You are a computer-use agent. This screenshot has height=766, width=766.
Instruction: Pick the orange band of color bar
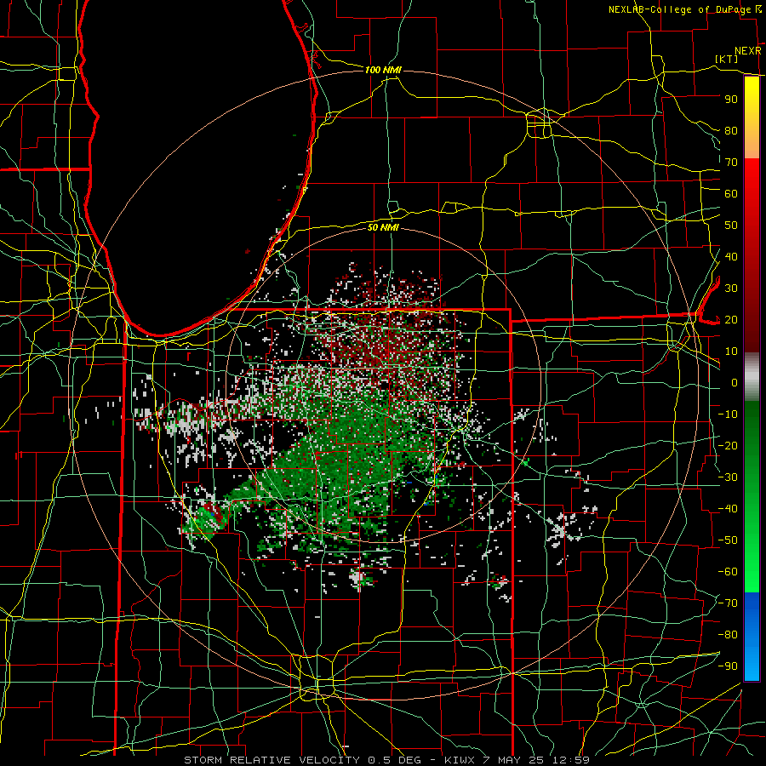[752, 144]
